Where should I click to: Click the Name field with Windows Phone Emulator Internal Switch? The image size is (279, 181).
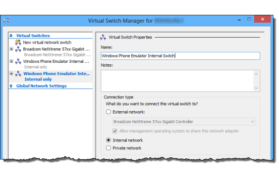180,56
